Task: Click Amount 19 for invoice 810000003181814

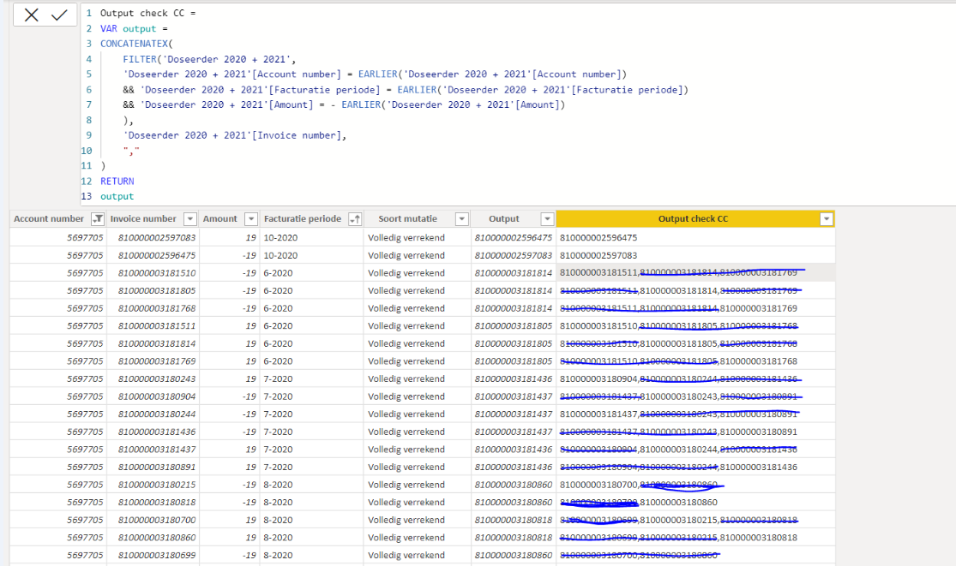Action: click(x=250, y=343)
